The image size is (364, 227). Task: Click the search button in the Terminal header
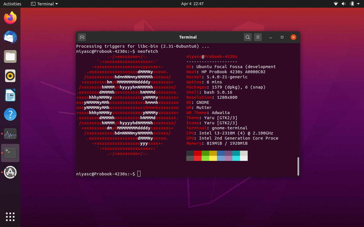tap(247, 37)
